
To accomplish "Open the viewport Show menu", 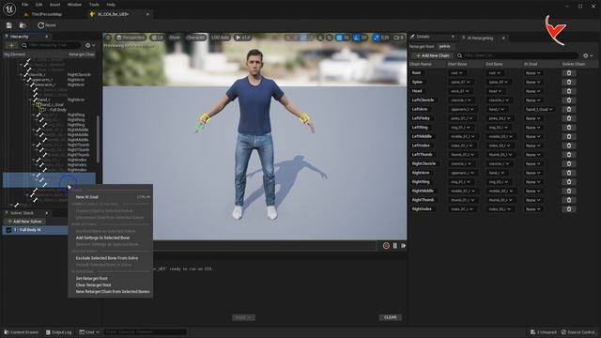I will tap(175, 38).
